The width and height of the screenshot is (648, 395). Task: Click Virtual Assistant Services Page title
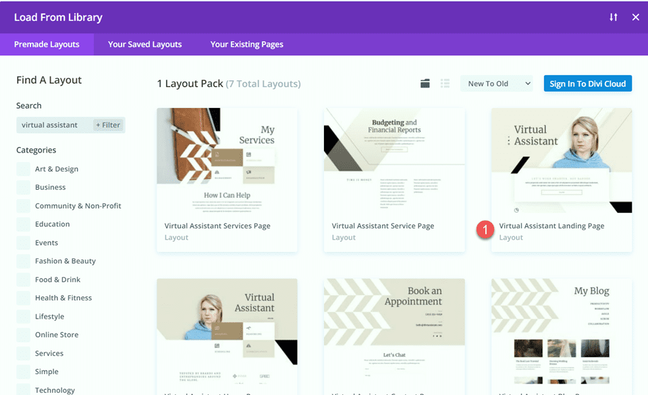(x=217, y=226)
